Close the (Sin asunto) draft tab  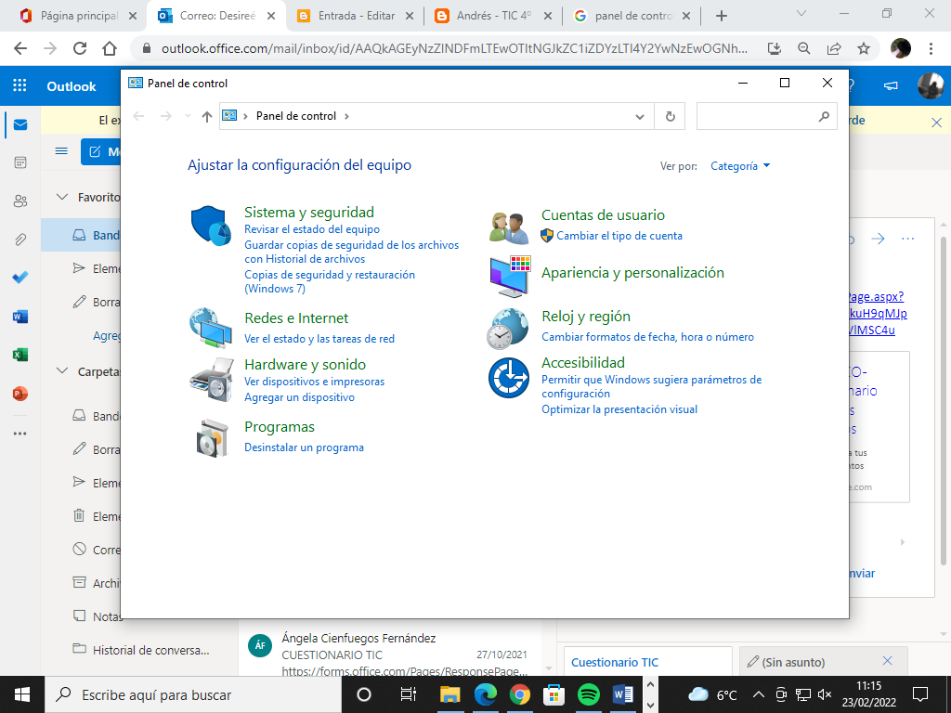pos(887,661)
